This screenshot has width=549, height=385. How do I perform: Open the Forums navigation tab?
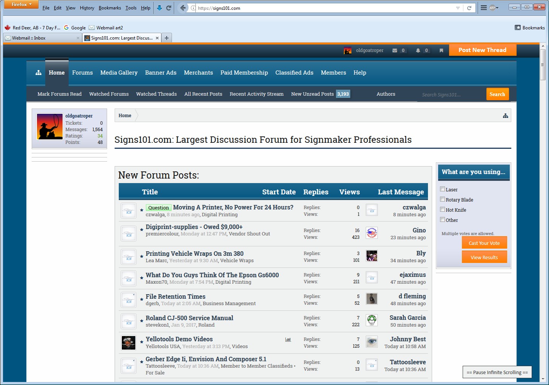tap(83, 73)
